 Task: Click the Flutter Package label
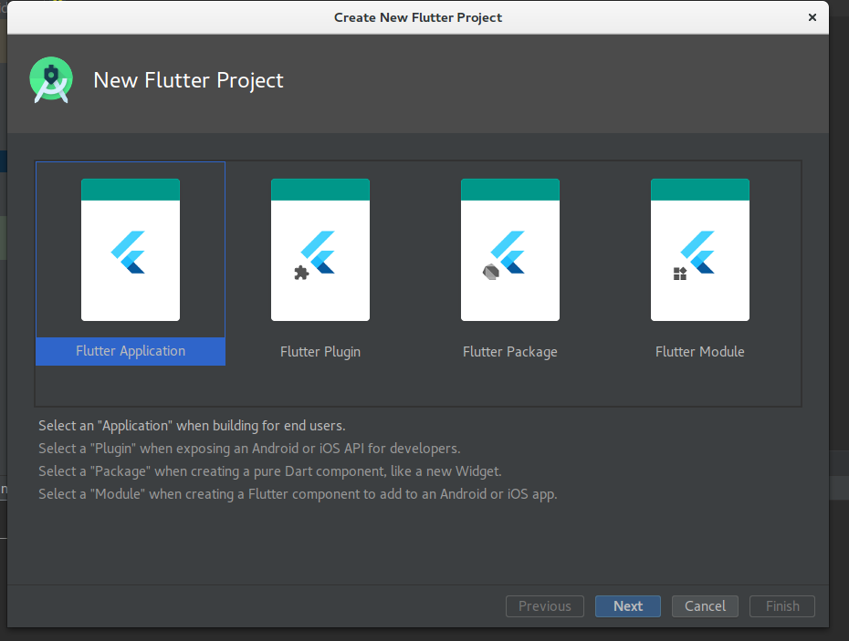510,352
